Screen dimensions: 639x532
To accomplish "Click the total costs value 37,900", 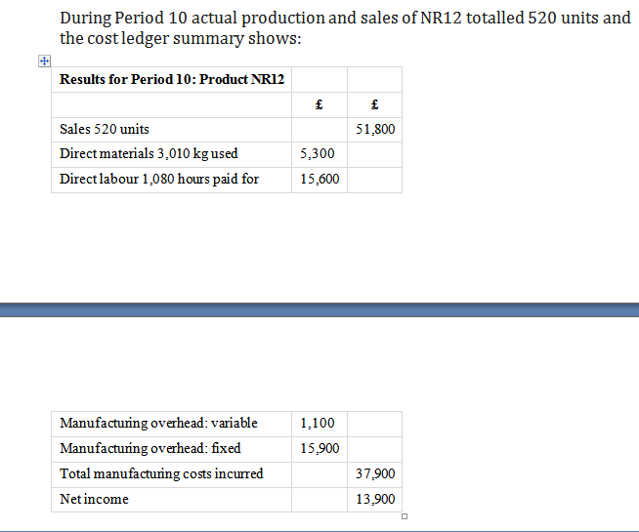I will click(x=375, y=473).
